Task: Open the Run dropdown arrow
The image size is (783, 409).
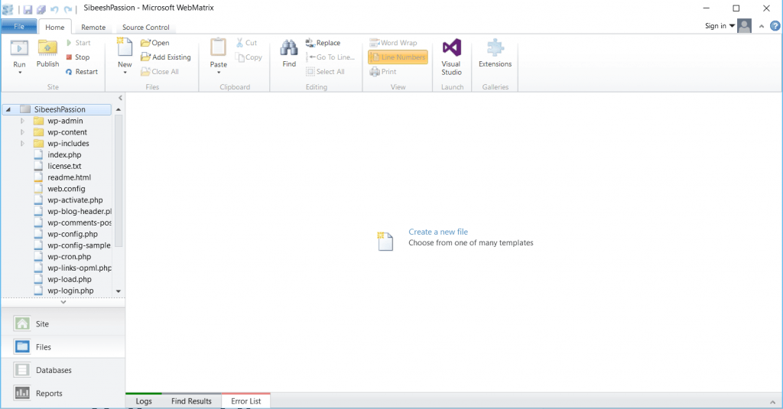Action: pyautogui.click(x=20, y=73)
